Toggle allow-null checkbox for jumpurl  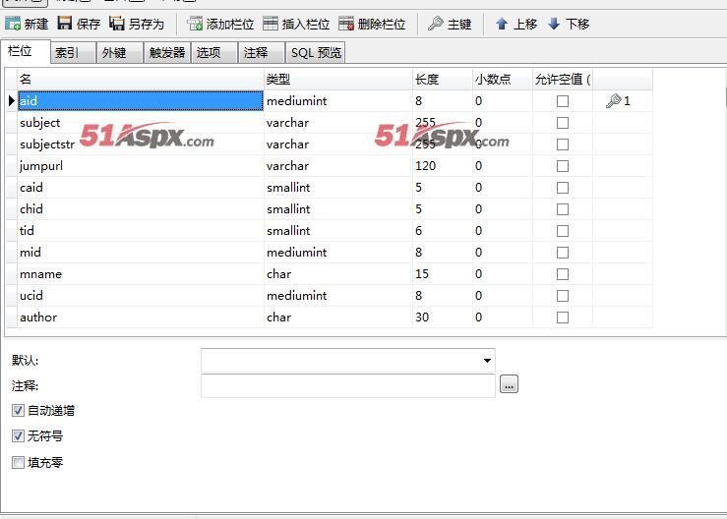pos(563,166)
